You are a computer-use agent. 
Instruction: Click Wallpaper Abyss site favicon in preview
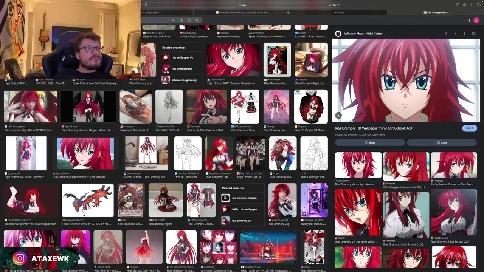click(x=338, y=34)
